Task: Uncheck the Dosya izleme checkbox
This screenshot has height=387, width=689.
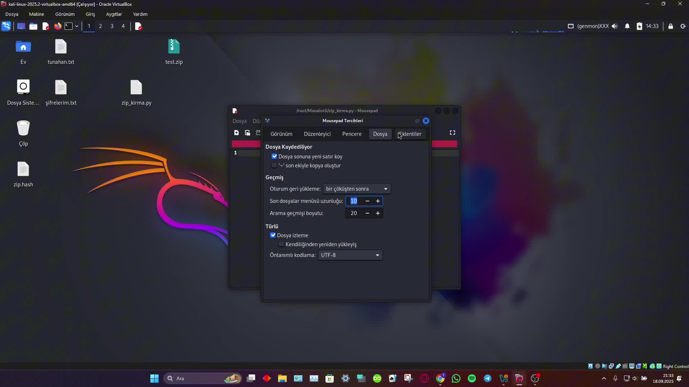Action: [x=273, y=235]
